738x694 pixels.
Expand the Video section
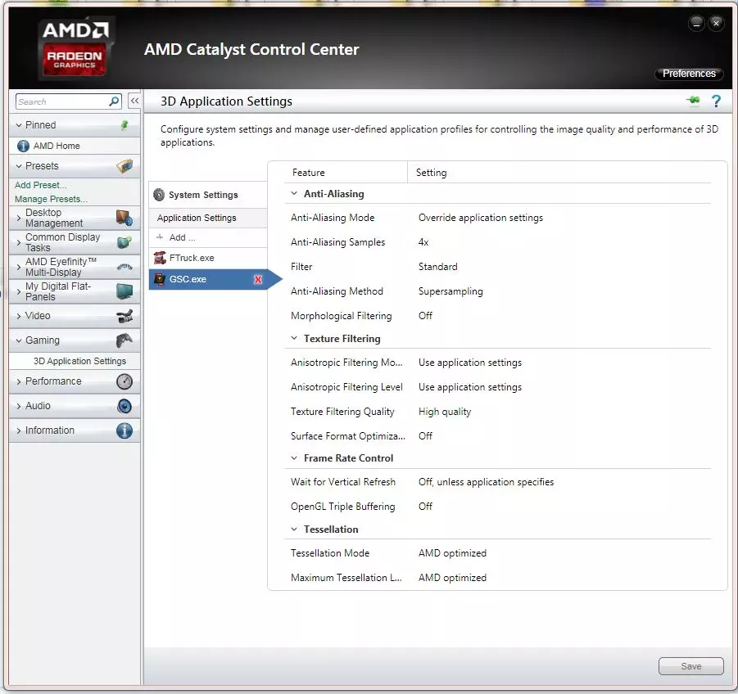pos(19,316)
